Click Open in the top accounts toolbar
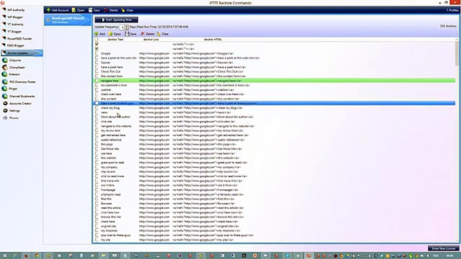461x259 pixels. (78, 10)
